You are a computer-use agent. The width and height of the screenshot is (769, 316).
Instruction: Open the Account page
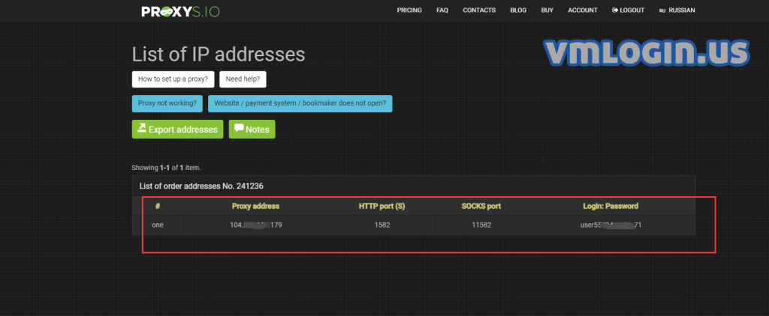point(583,10)
